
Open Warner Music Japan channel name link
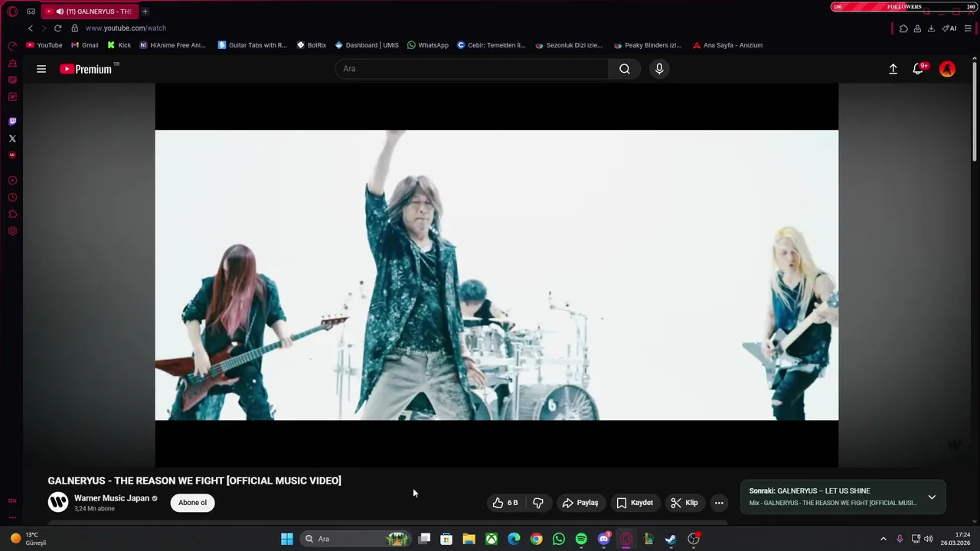pos(112,498)
